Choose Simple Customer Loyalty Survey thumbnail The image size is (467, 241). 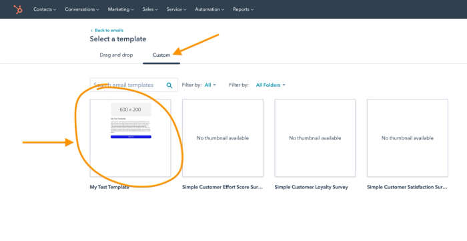tap(315, 138)
